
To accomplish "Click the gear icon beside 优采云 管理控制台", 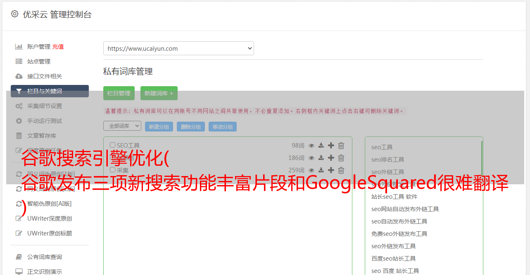I will click(15, 14).
